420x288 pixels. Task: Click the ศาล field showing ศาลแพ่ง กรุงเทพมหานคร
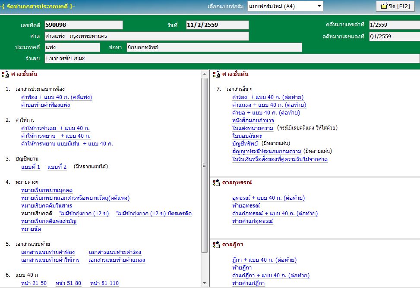click(x=146, y=36)
